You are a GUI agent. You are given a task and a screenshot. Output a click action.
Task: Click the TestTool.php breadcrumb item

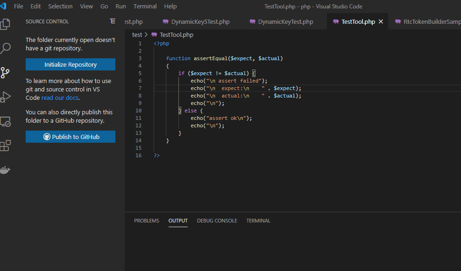[176, 35]
